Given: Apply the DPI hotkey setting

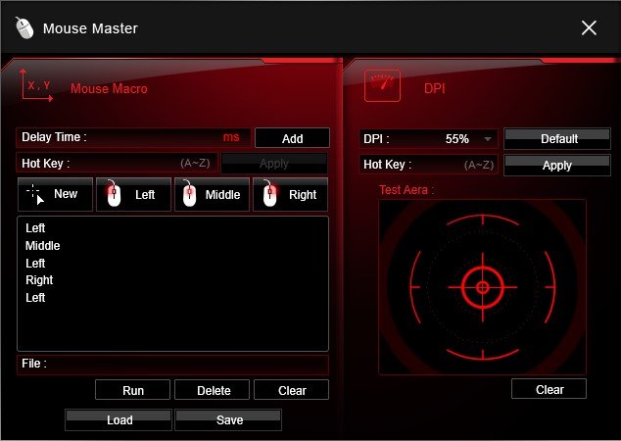Looking at the screenshot, I should tap(557, 165).
